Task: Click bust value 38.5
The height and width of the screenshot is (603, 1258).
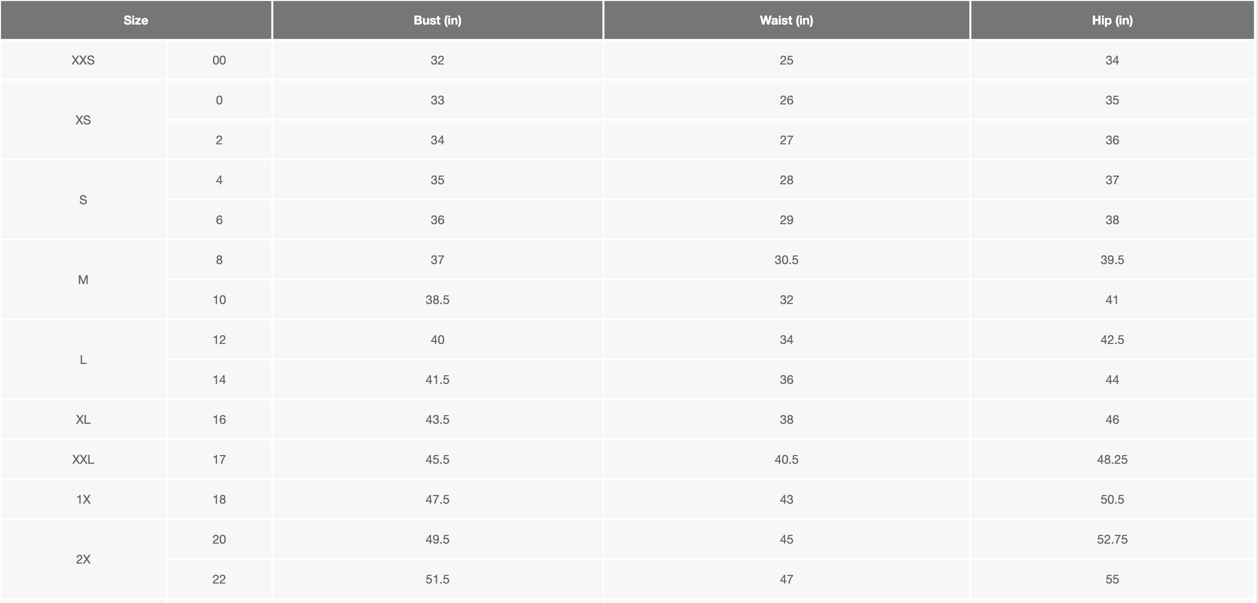Action: tap(437, 300)
